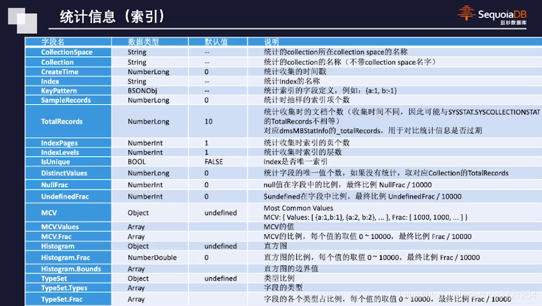
Task: Click the 'IsUnique' field name
Action: [55, 162]
